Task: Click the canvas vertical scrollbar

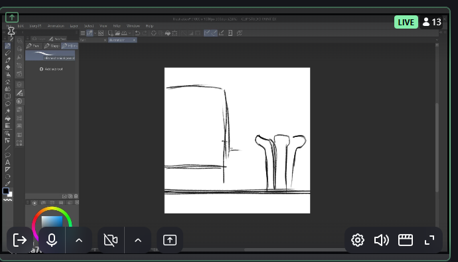Action: click(437, 147)
